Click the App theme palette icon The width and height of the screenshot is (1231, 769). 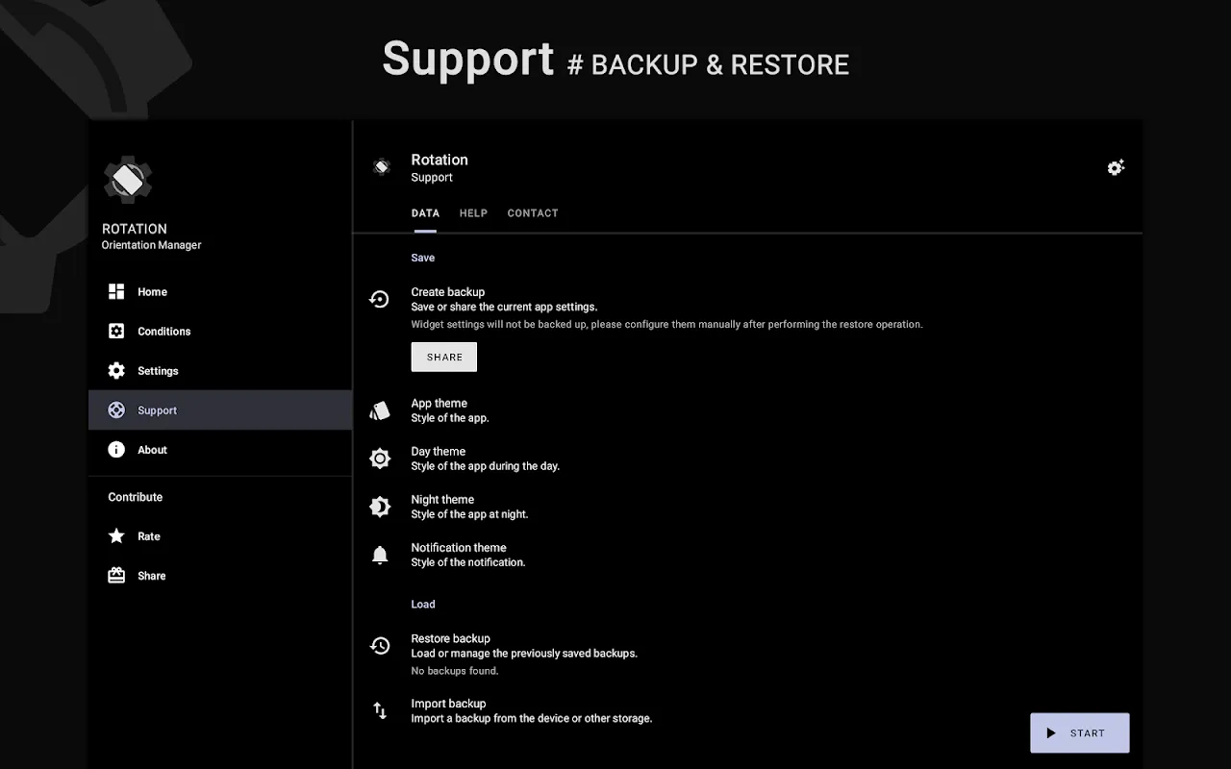380,410
